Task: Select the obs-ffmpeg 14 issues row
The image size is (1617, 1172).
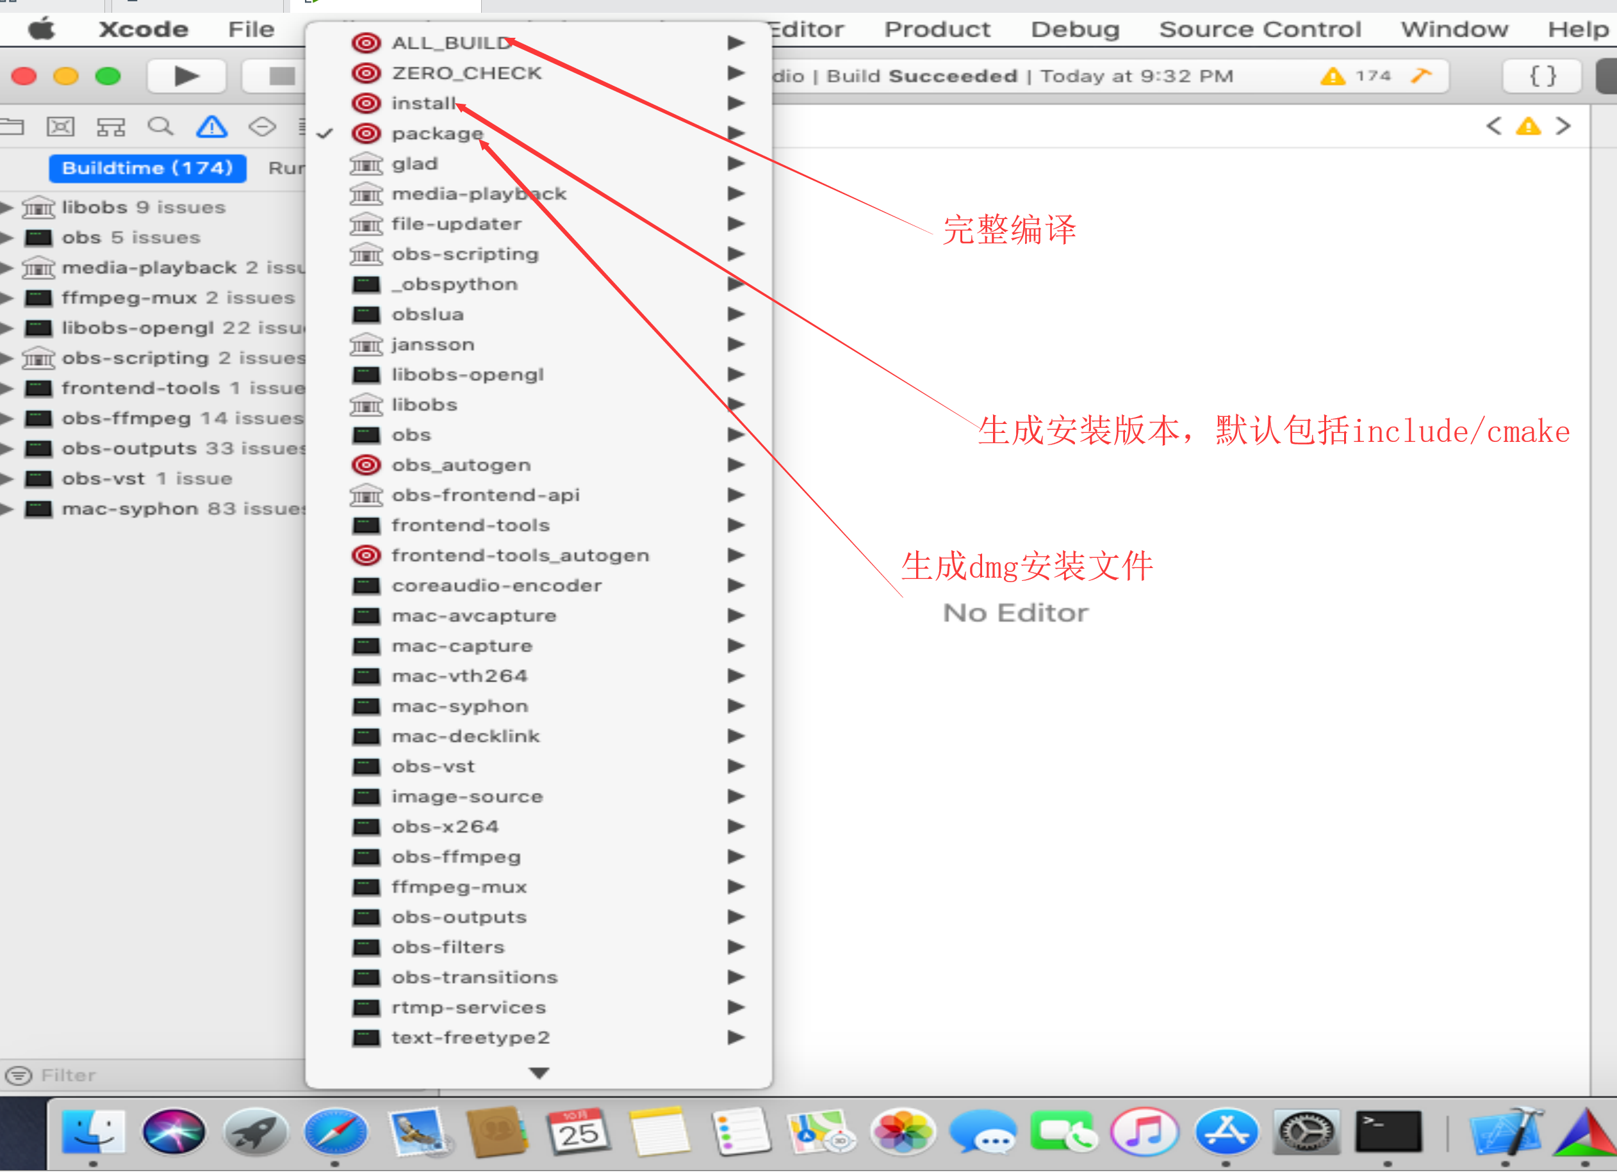Action: [x=152, y=418]
